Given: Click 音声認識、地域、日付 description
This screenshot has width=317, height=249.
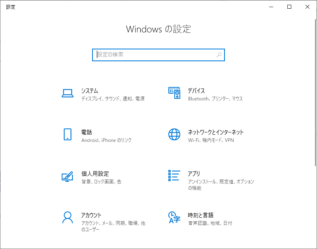Looking at the screenshot, I should 210,223.
